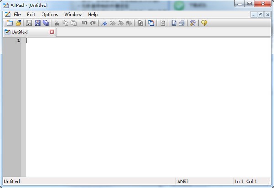Click the New file toolbar icon
Image resolution: width=274 pixels, height=188 pixels.
pyautogui.click(x=10, y=23)
